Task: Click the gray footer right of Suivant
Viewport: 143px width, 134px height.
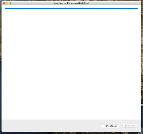Action: (x=139, y=126)
